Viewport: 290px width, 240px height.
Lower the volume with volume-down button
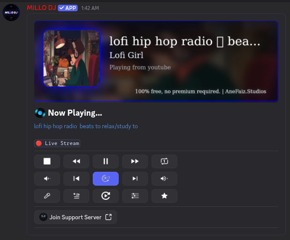click(x=47, y=179)
